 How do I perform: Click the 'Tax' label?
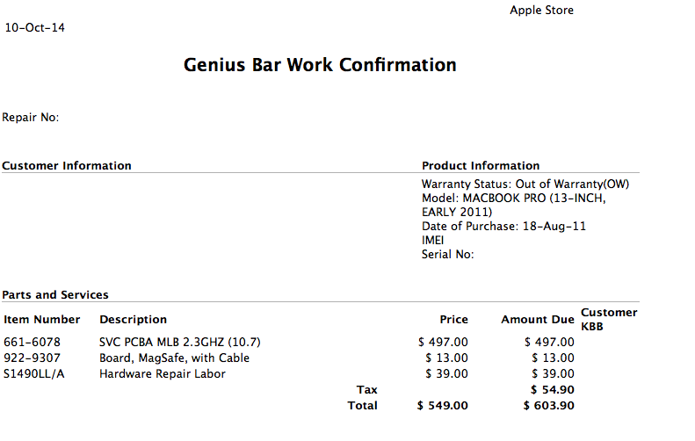click(367, 389)
